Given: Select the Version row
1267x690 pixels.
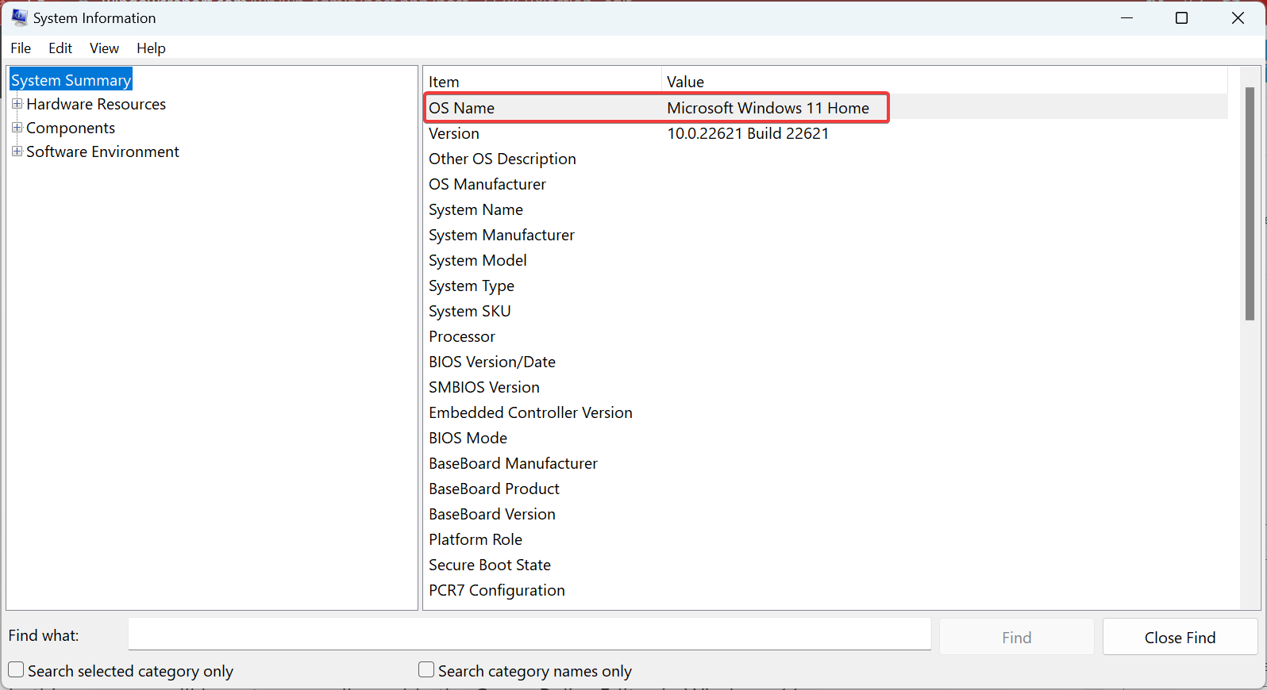Looking at the screenshot, I should 826,133.
